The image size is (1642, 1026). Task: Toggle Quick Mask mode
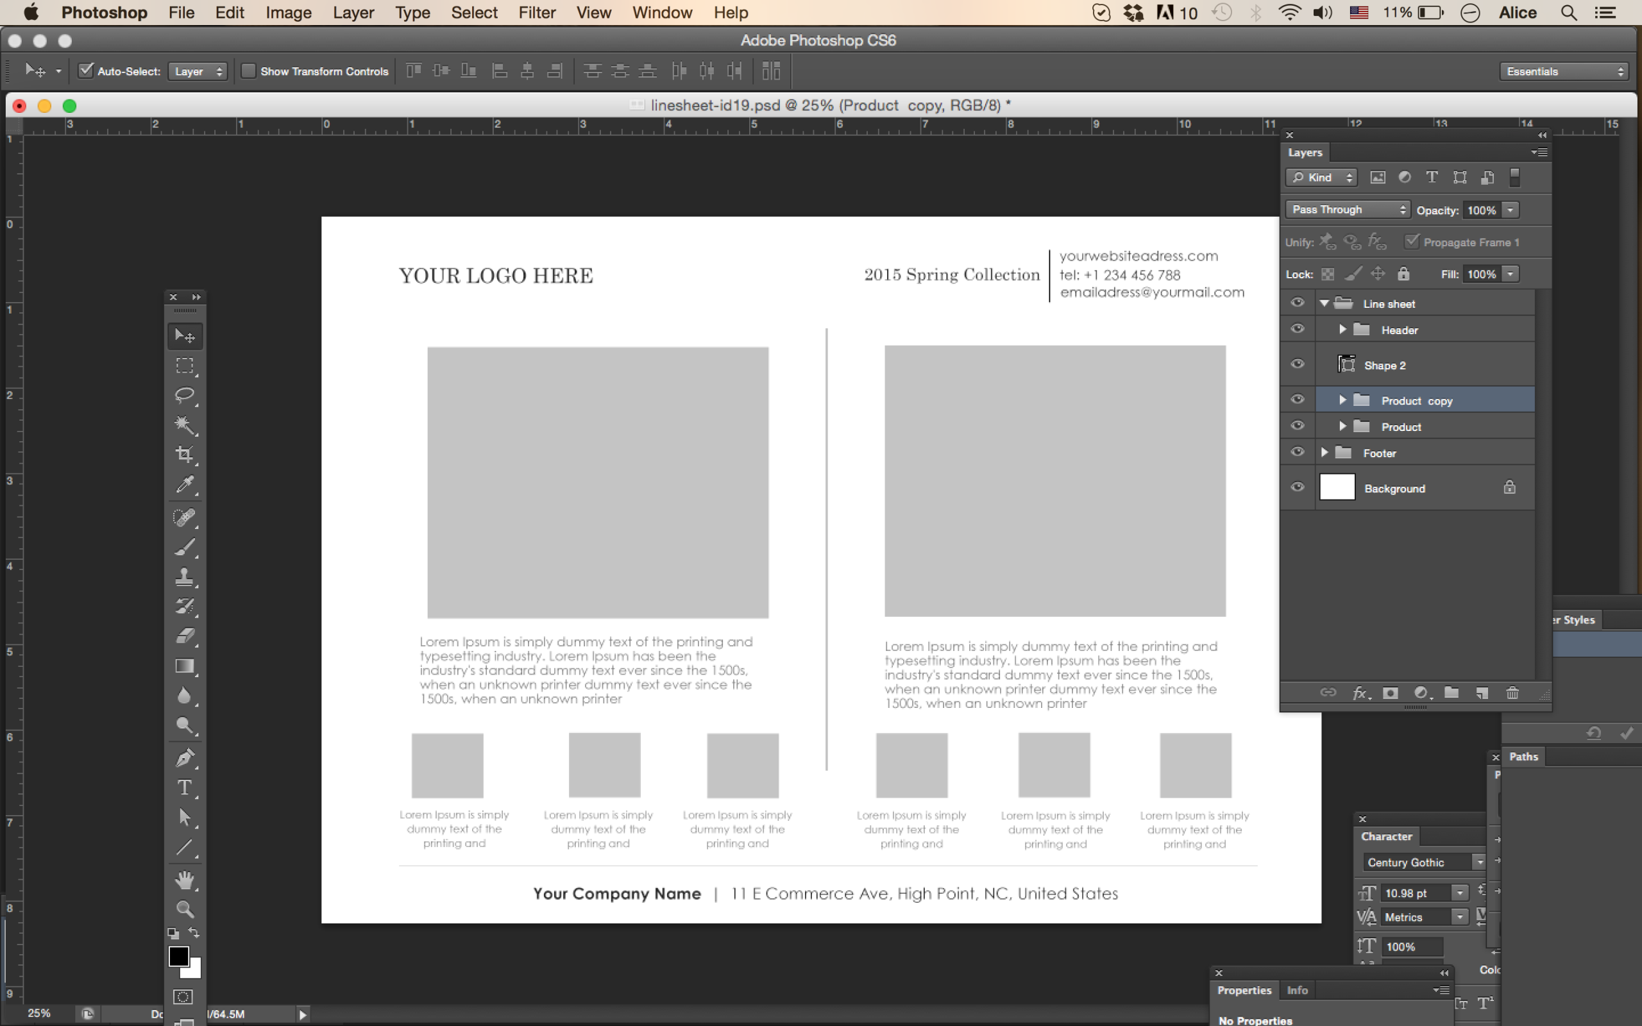(183, 997)
